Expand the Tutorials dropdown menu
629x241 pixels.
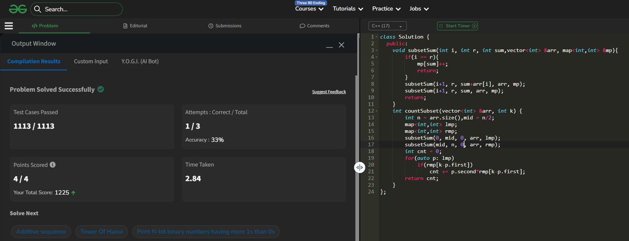348,9
